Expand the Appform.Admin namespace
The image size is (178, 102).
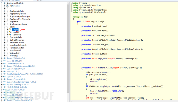5,11
